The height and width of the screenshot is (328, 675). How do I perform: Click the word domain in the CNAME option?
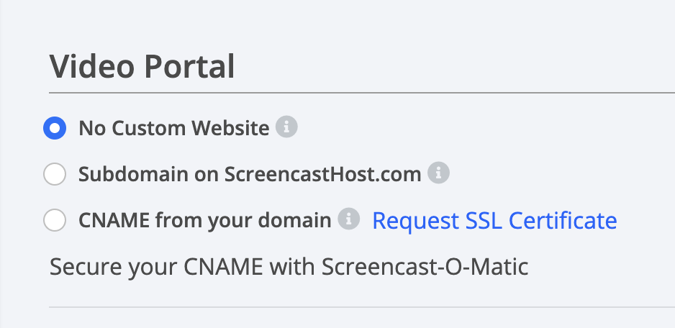[294, 220]
